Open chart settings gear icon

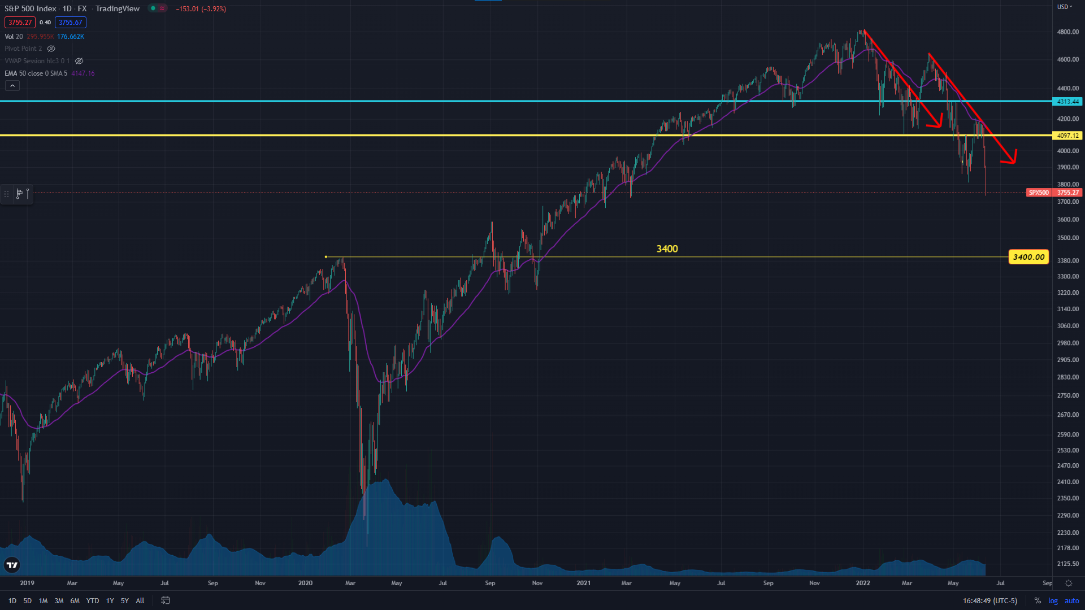click(x=1068, y=583)
